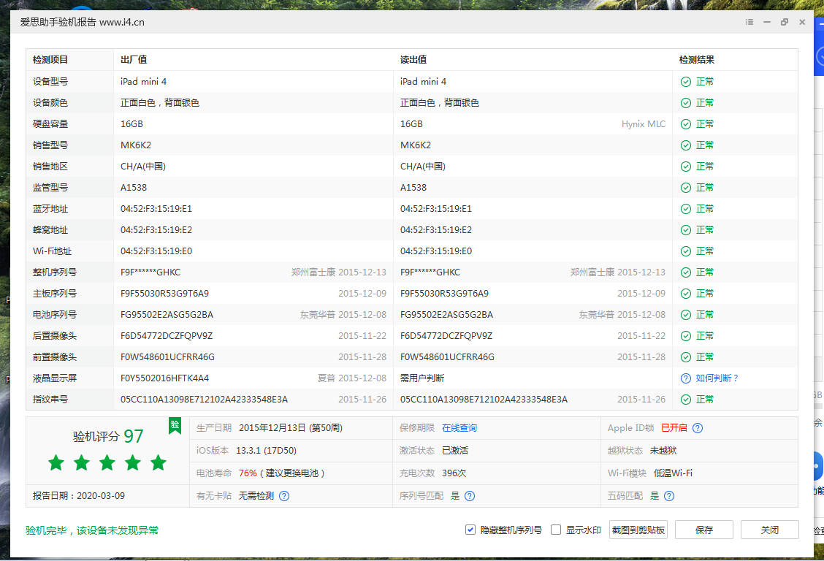Image resolution: width=824 pixels, height=561 pixels.
Task: Click the 检测结果 column header
Action: (x=697, y=60)
